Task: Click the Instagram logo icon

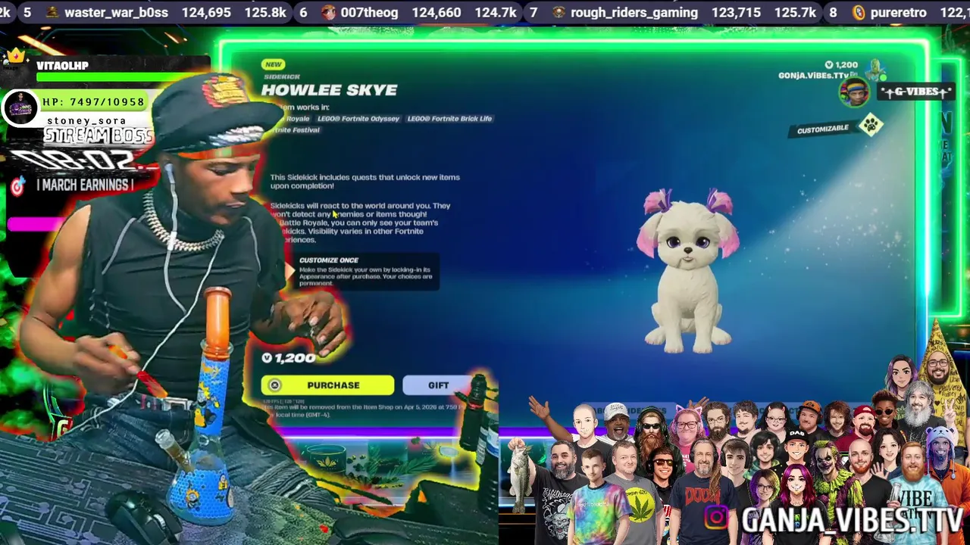Action: (x=716, y=517)
